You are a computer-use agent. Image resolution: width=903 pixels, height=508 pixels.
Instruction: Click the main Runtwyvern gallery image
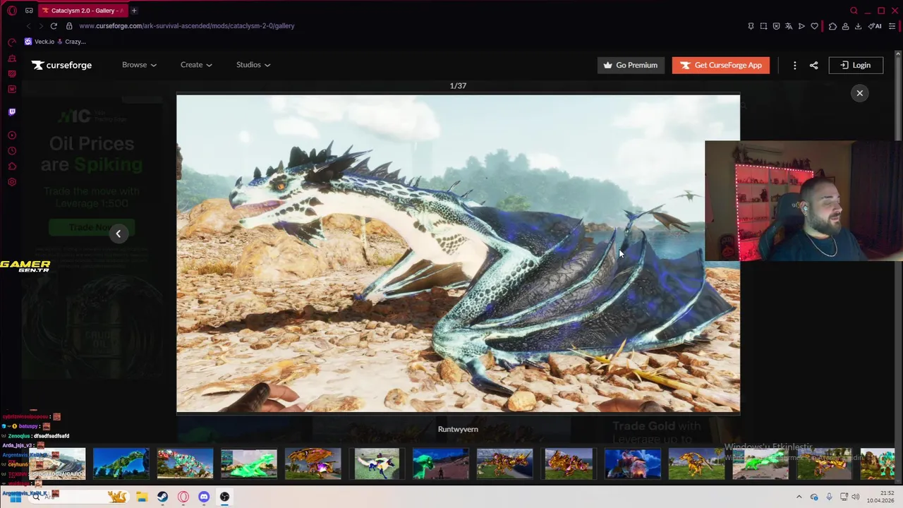(458, 253)
